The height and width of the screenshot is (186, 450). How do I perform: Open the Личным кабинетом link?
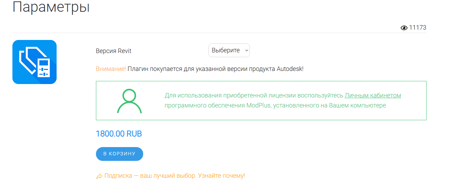(x=373, y=95)
